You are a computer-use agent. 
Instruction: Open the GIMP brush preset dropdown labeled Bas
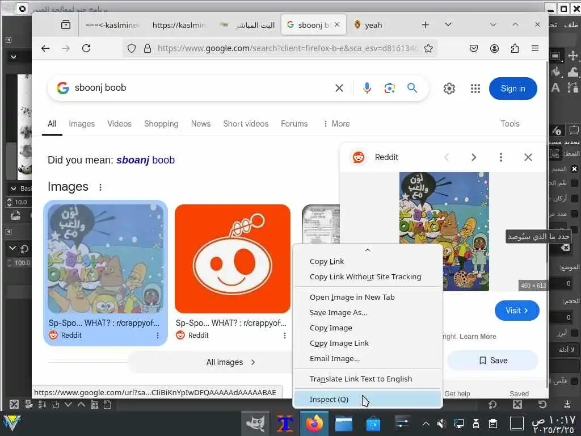point(20,188)
